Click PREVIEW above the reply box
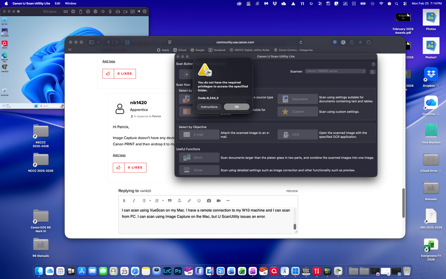This screenshot has width=446, height=279. pos(292,191)
